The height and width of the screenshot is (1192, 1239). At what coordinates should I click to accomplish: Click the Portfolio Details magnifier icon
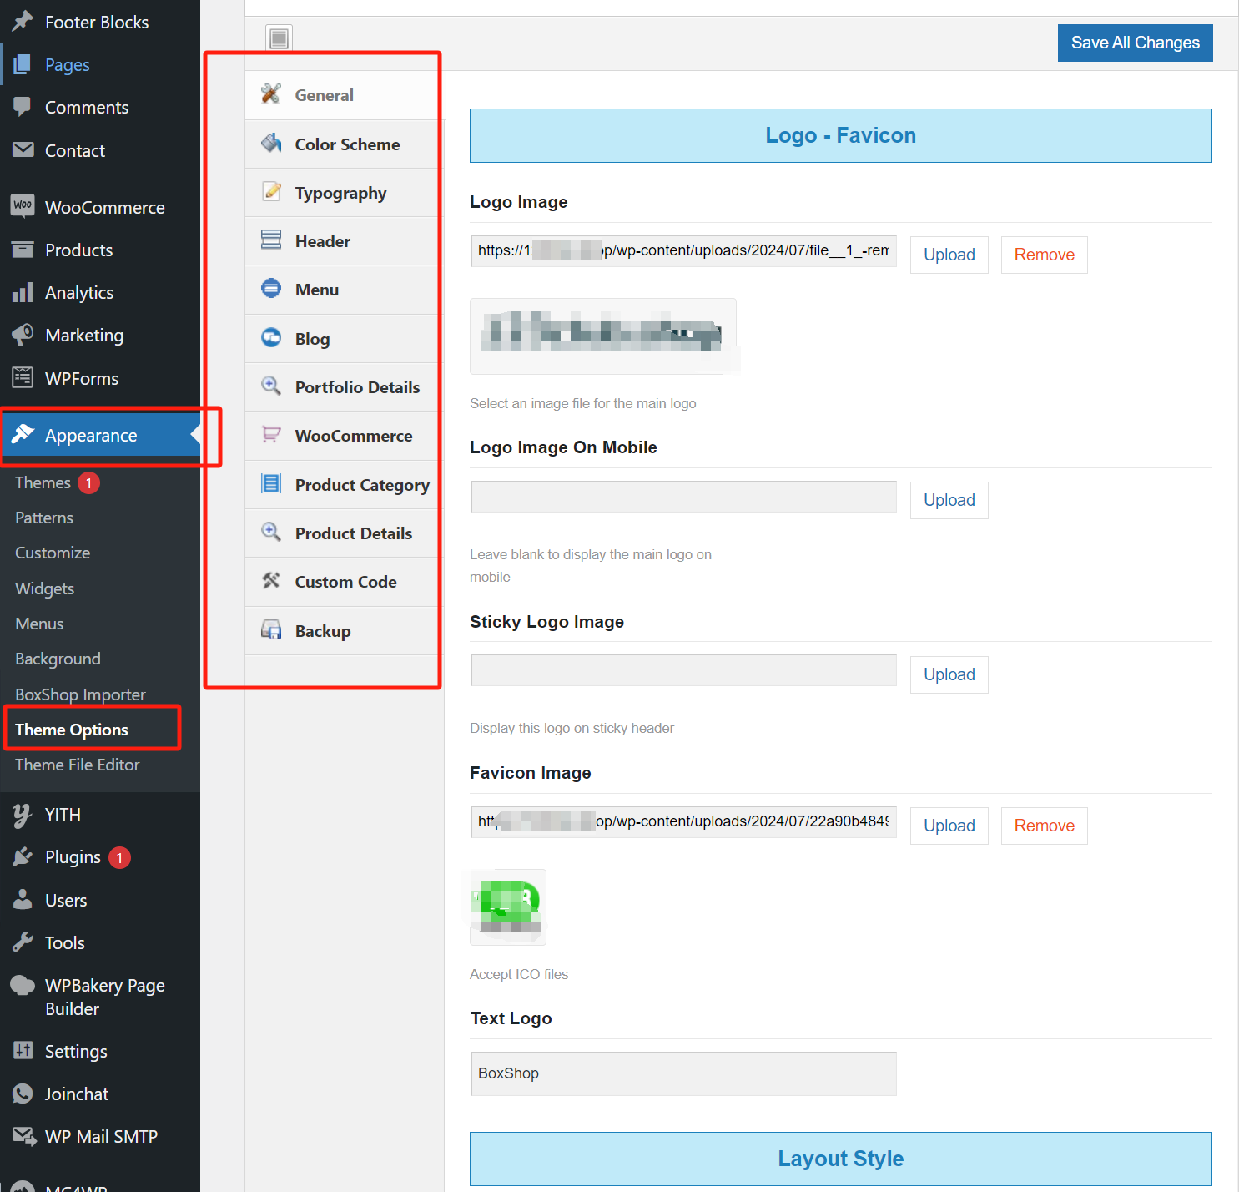coord(271,386)
